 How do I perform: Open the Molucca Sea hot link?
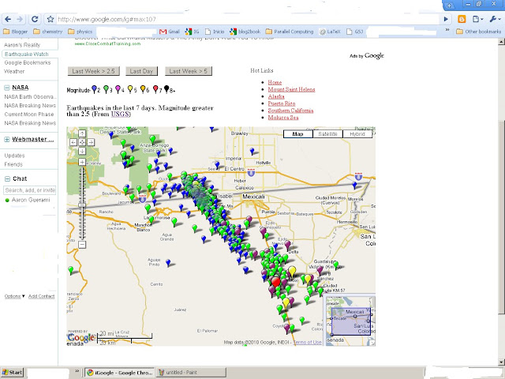pos(283,118)
